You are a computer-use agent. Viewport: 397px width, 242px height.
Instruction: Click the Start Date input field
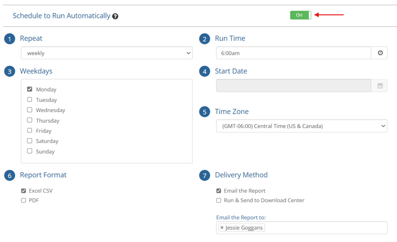click(x=294, y=85)
